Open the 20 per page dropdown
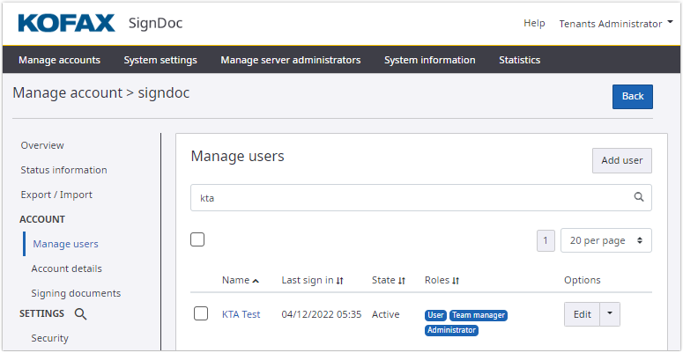The width and height of the screenshot is (683, 353). 605,240
